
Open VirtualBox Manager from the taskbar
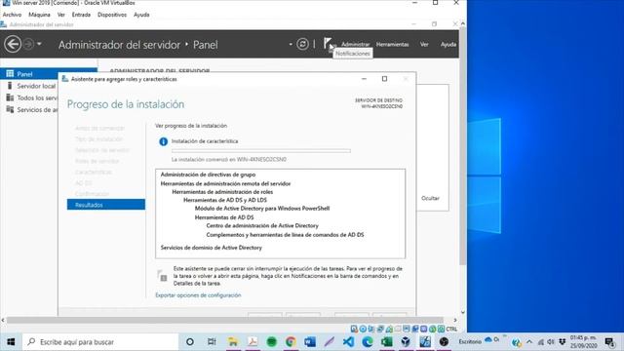point(406,342)
